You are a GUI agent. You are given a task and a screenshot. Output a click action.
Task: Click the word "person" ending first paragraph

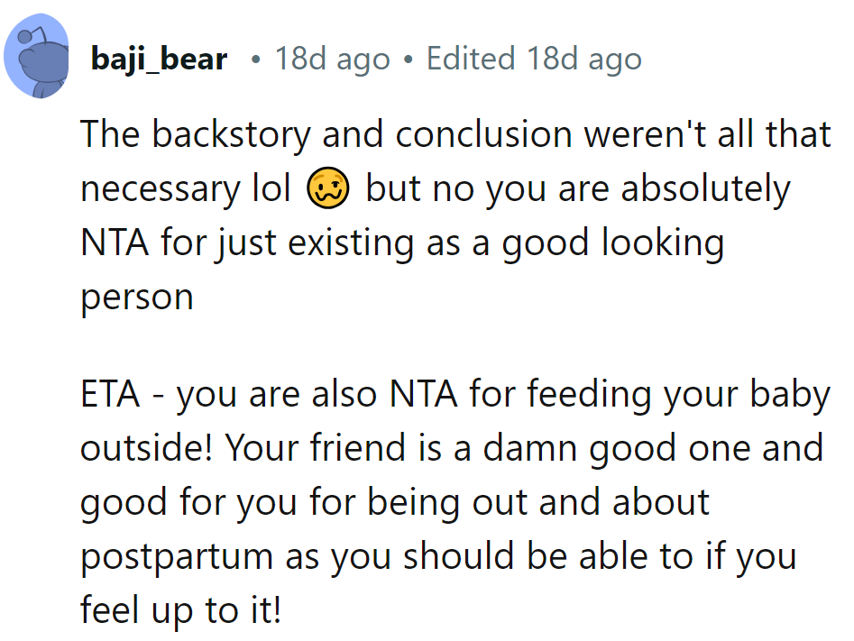(137, 298)
